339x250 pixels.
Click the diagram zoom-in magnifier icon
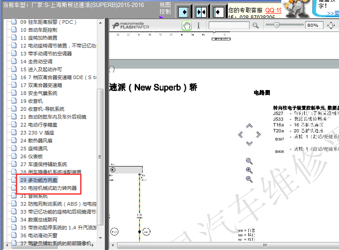point(249,170)
